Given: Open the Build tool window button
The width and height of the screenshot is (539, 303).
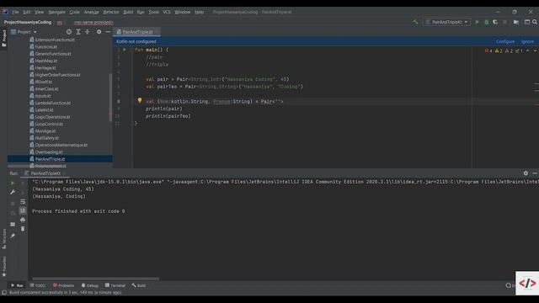Looking at the screenshot, I should [139, 285].
